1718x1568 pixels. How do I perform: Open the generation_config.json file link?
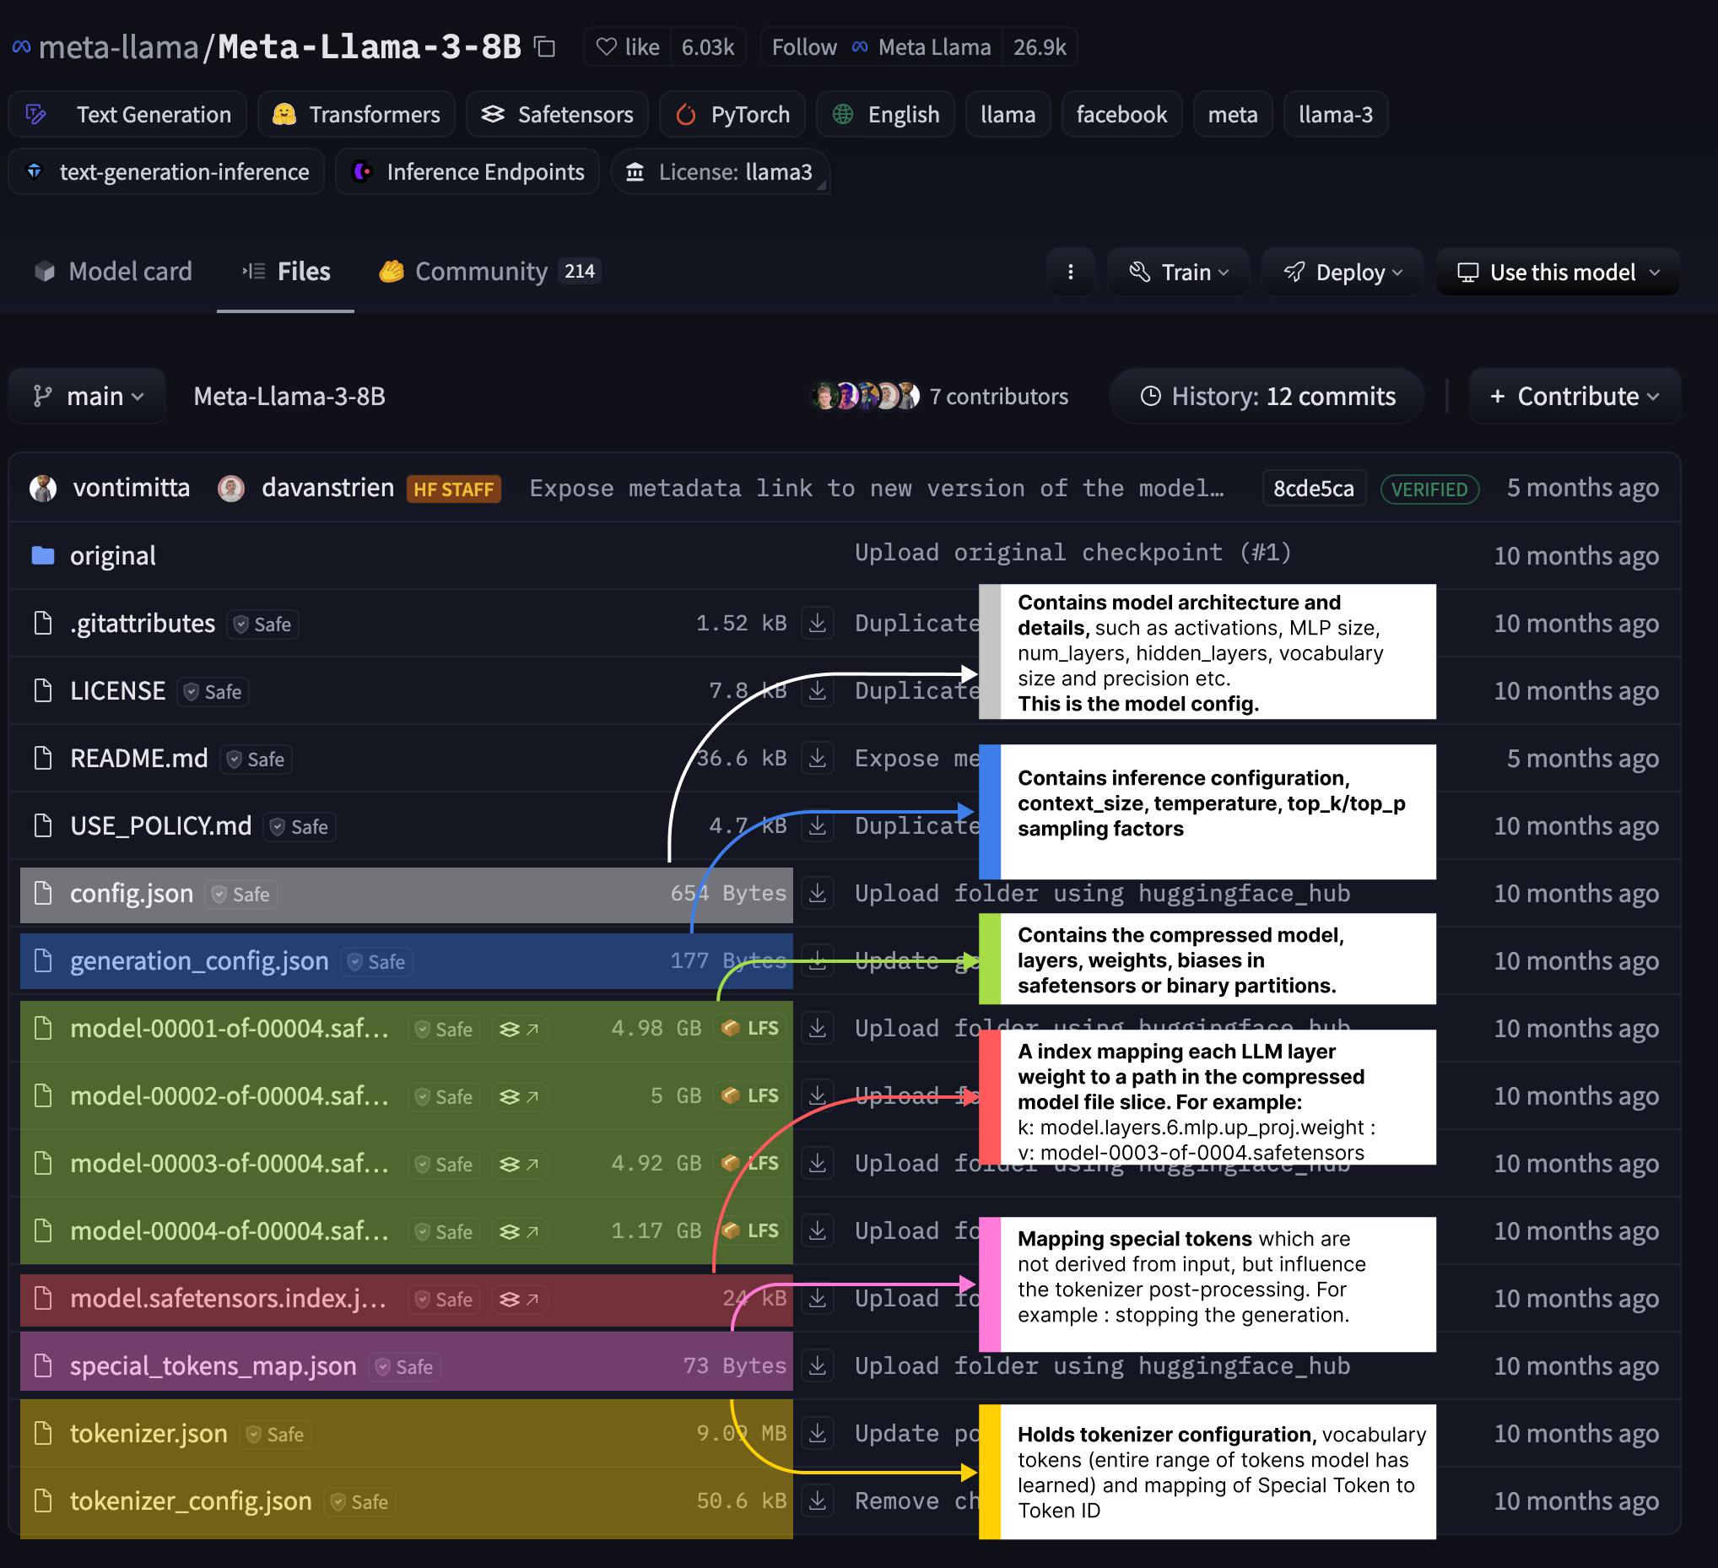[198, 961]
